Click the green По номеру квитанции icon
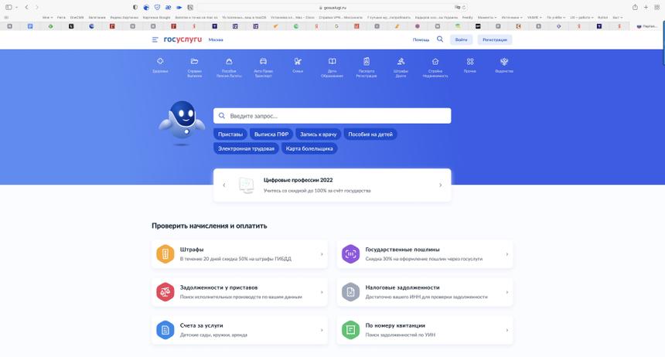 point(350,330)
